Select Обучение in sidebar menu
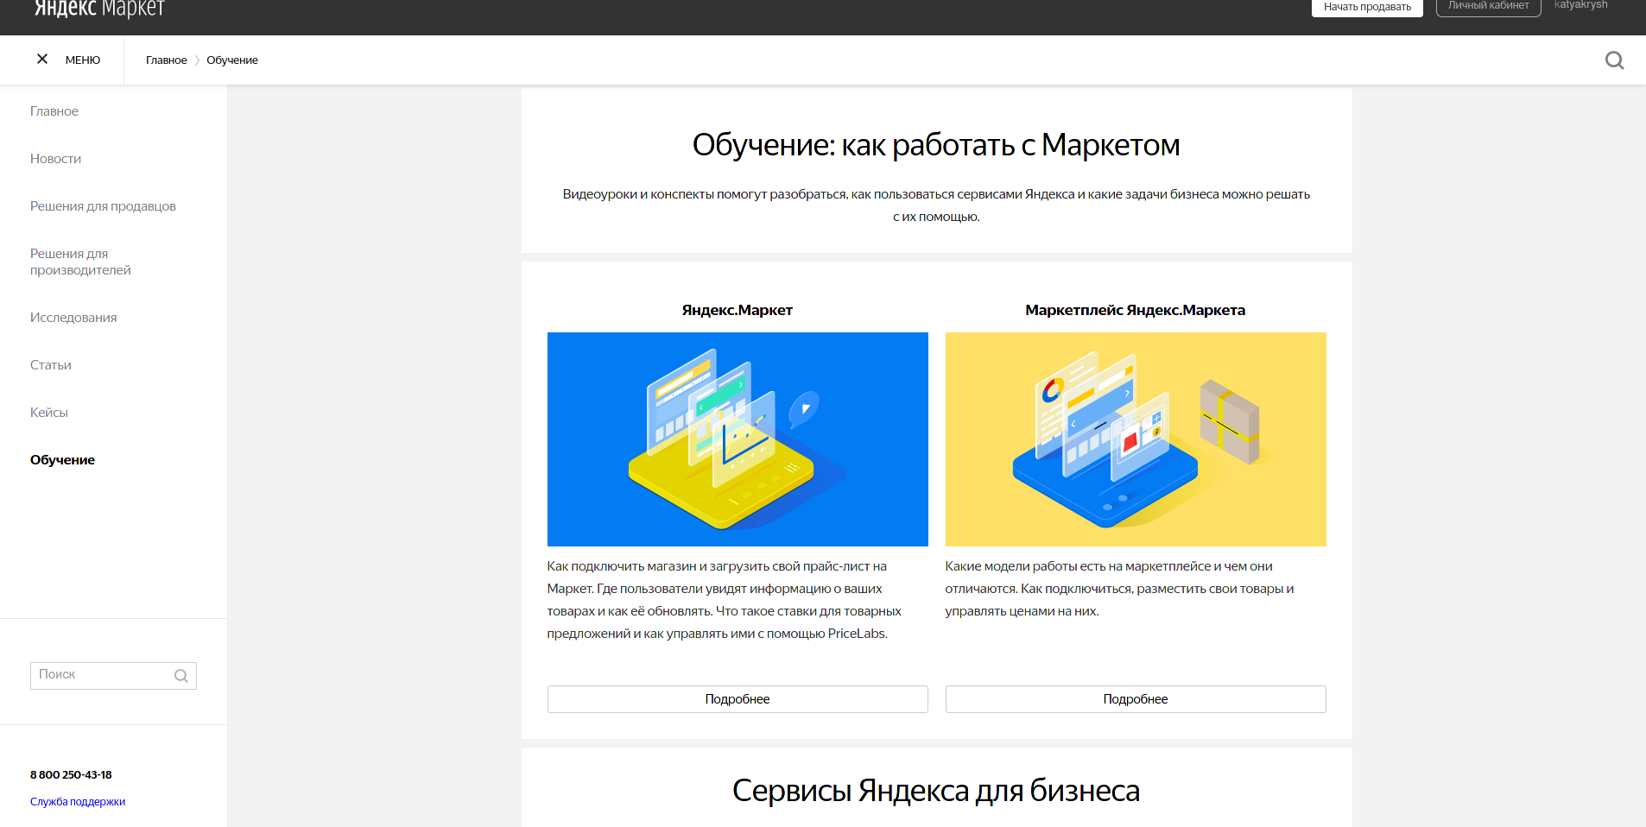1646x827 pixels. (62, 460)
